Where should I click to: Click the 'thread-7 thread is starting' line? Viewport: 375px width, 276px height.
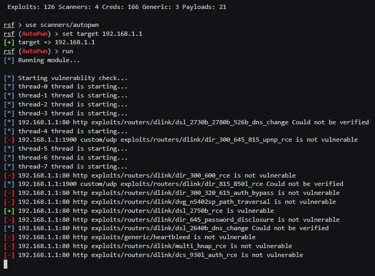pos(73,166)
